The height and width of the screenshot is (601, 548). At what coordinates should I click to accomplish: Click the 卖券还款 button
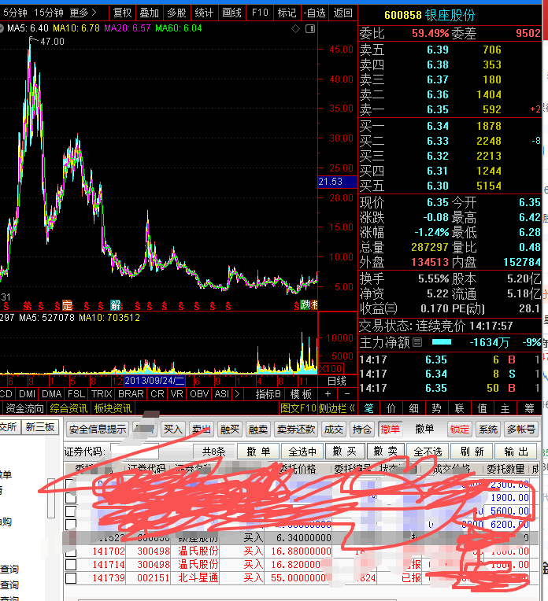pyautogui.click(x=296, y=430)
